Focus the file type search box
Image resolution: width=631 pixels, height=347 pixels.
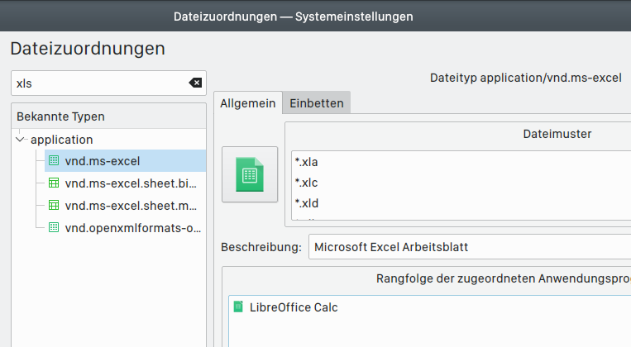point(99,83)
